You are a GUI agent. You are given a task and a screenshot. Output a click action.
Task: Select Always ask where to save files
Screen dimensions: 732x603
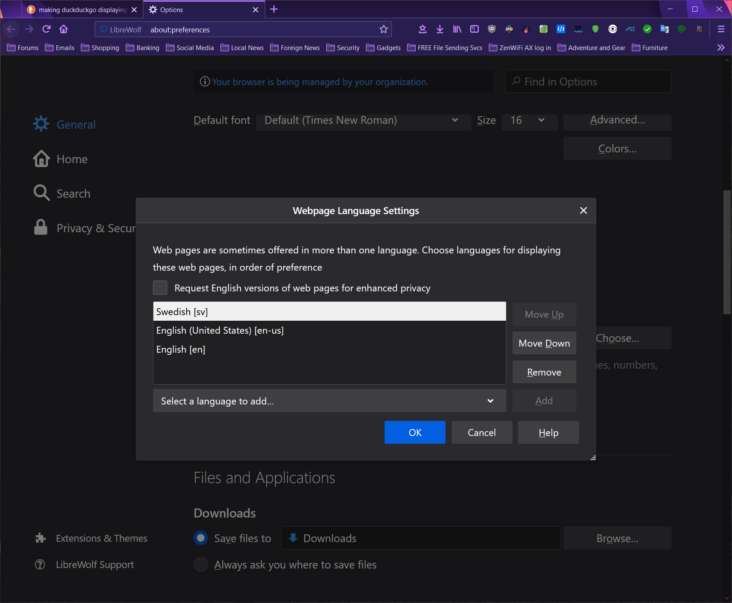[201, 565]
